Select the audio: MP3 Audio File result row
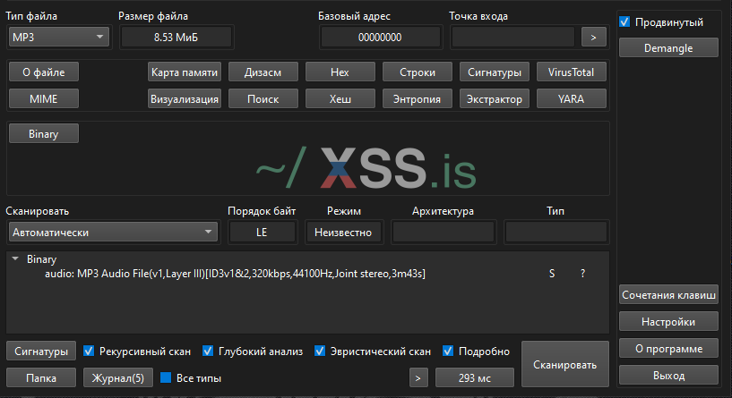The width and height of the screenshot is (732, 398). (x=308, y=274)
